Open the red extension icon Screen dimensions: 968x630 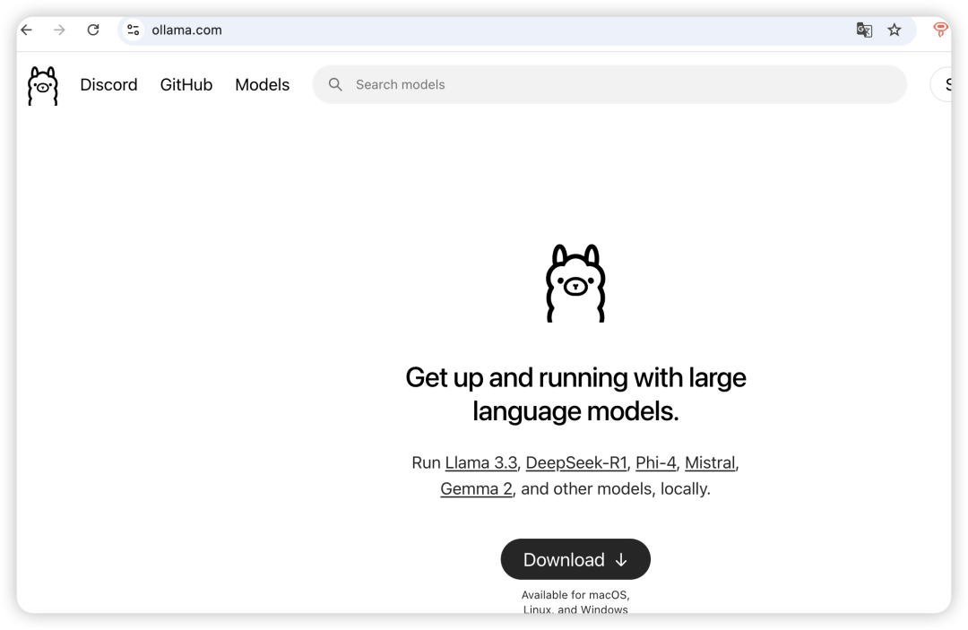click(939, 30)
